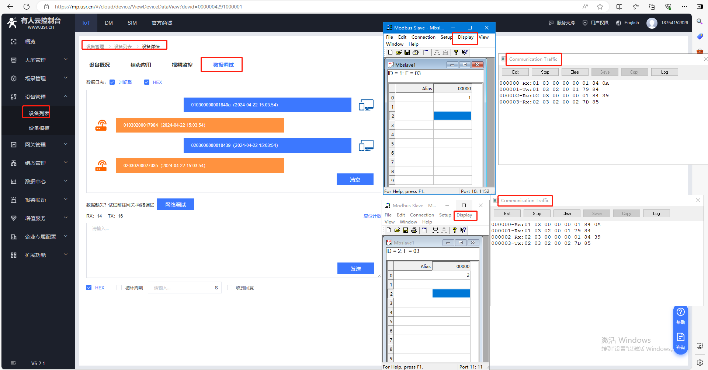This screenshot has width=708, height=370.
Task: Click the user avatar icon
Action: point(652,23)
